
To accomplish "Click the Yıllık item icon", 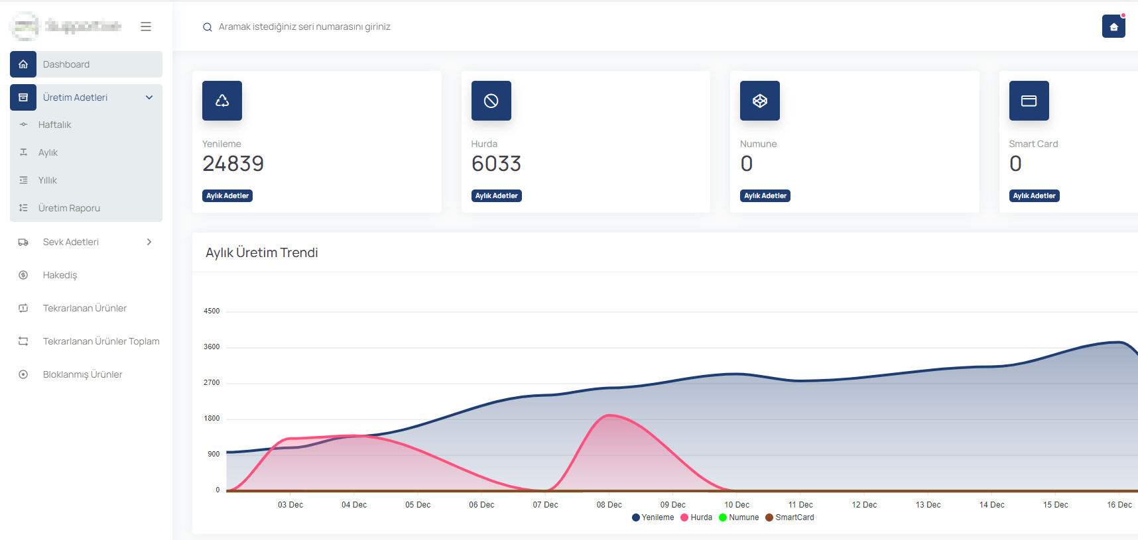I will (24, 180).
